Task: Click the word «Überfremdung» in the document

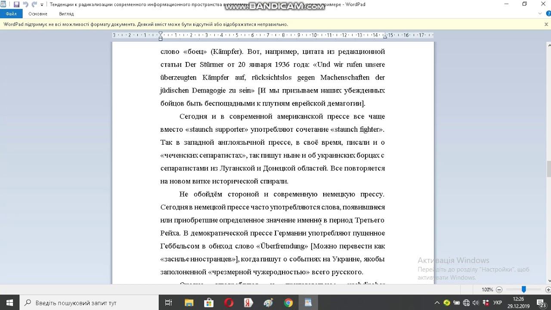Action: coord(282,246)
